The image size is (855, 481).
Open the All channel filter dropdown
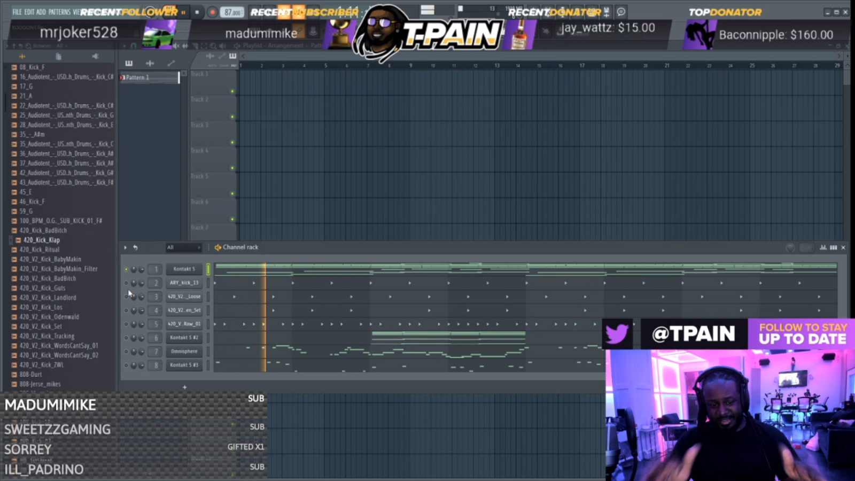point(183,247)
